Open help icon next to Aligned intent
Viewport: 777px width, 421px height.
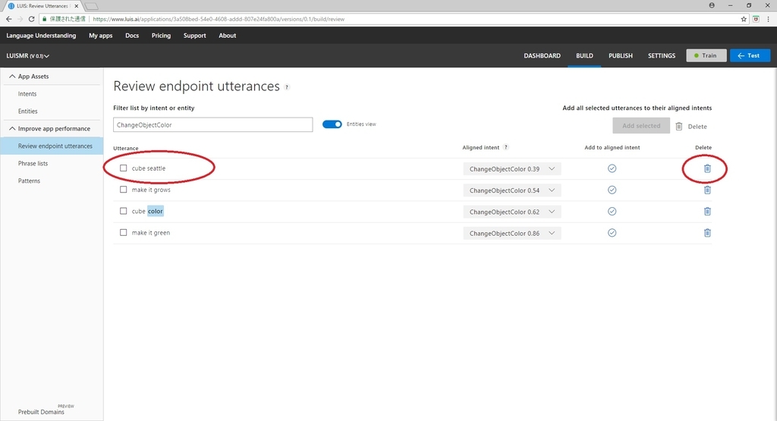click(505, 147)
